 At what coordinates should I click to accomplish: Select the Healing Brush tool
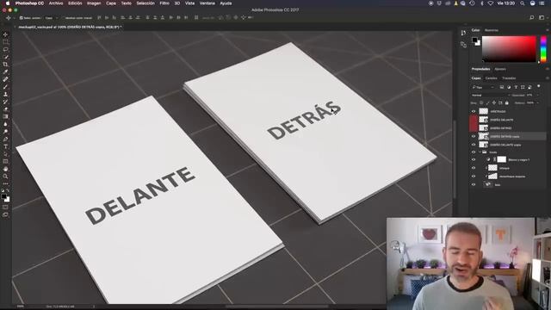5,79
